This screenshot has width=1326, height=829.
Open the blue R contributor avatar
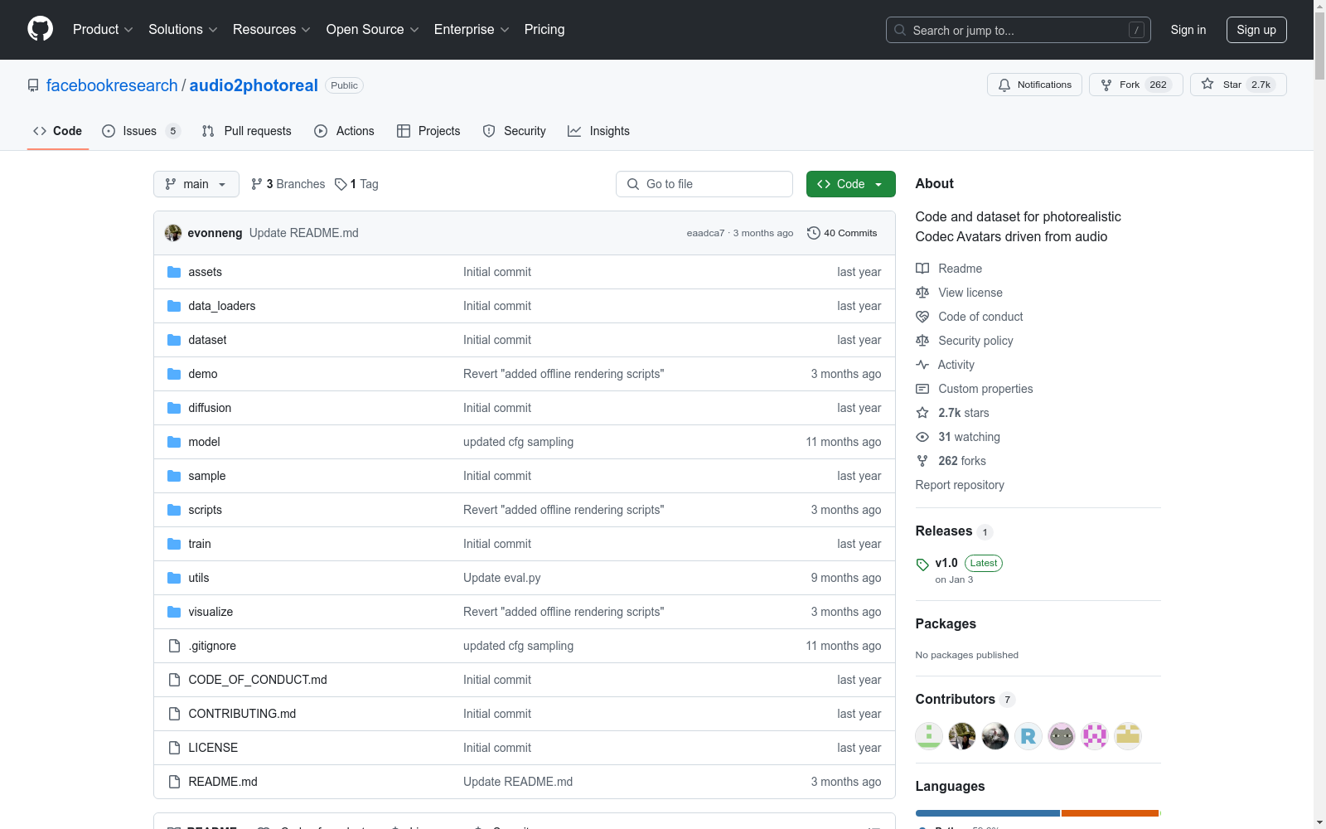pyautogui.click(x=1028, y=735)
